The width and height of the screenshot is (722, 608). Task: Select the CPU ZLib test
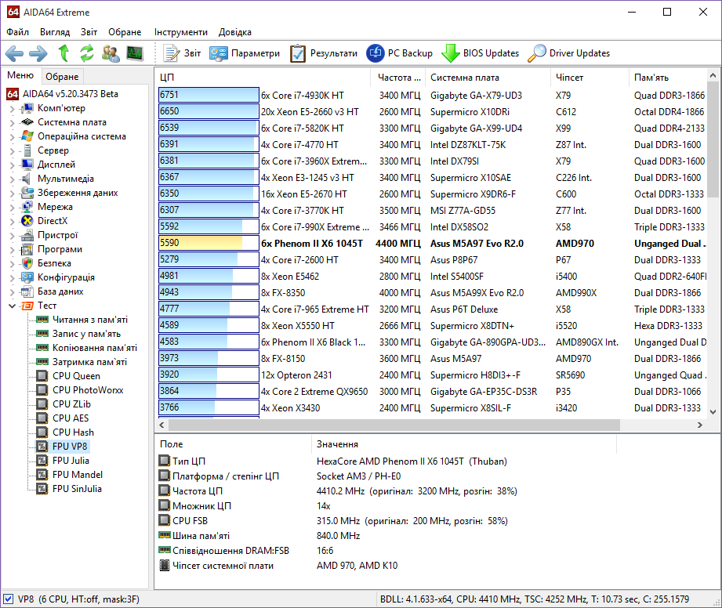[x=71, y=404]
